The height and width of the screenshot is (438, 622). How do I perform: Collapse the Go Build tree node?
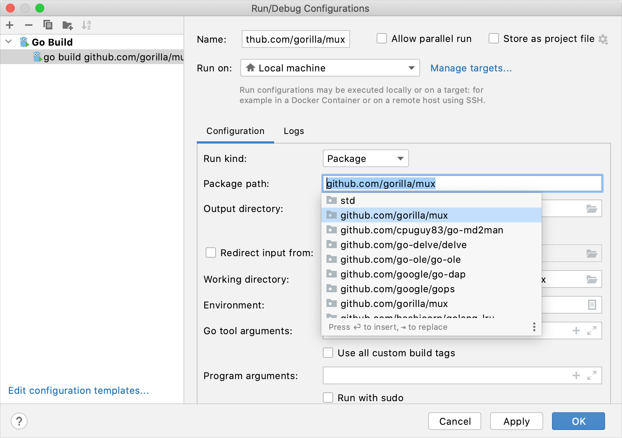click(x=8, y=42)
